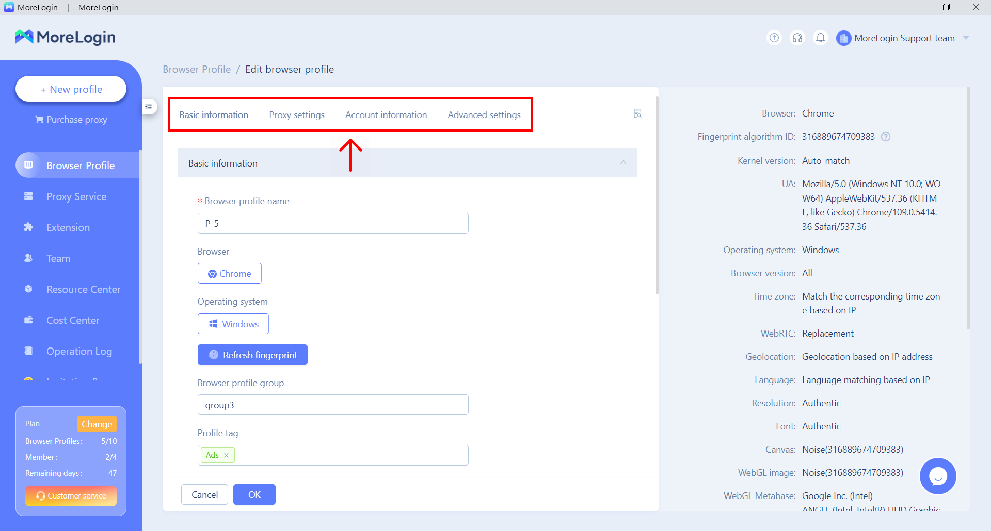Click the WebRTC Replacement value
The width and height of the screenshot is (991, 531).
(x=828, y=334)
